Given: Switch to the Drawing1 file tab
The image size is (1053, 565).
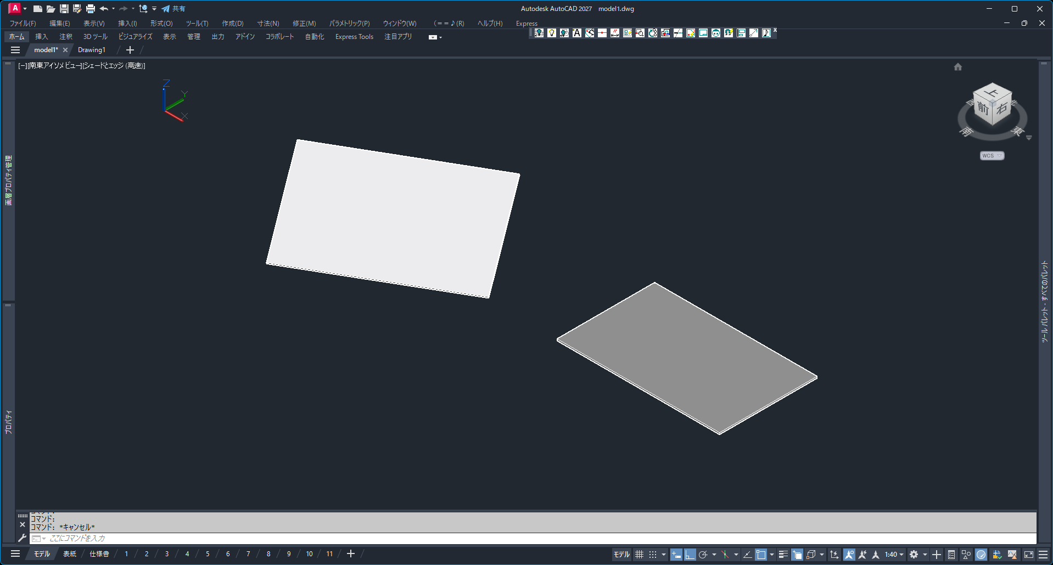Looking at the screenshot, I should (91, 50).
